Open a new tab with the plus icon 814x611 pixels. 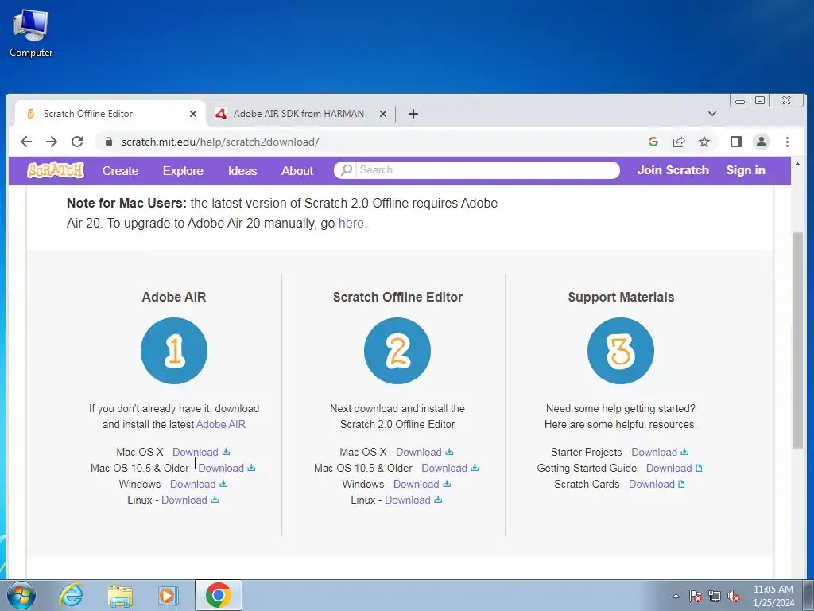413,114
